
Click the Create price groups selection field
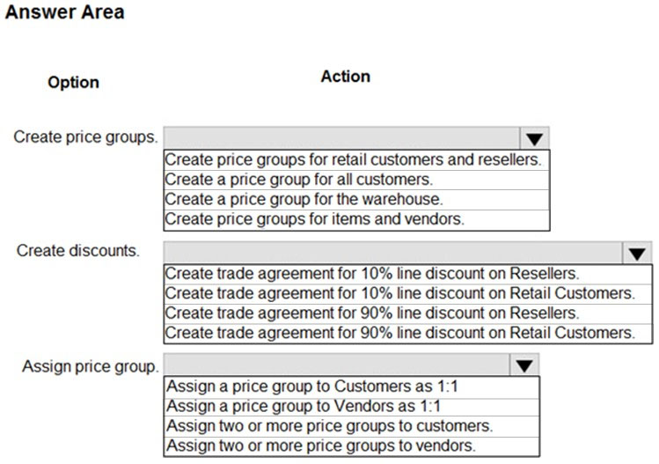(341, 138)
